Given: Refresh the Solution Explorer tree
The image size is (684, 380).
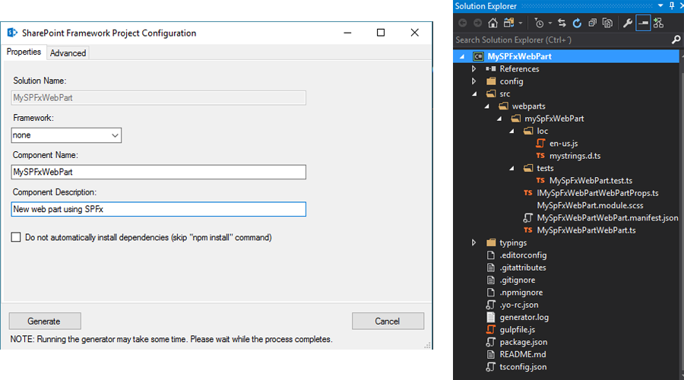Looking at the screenshot, I should [577, 23].
